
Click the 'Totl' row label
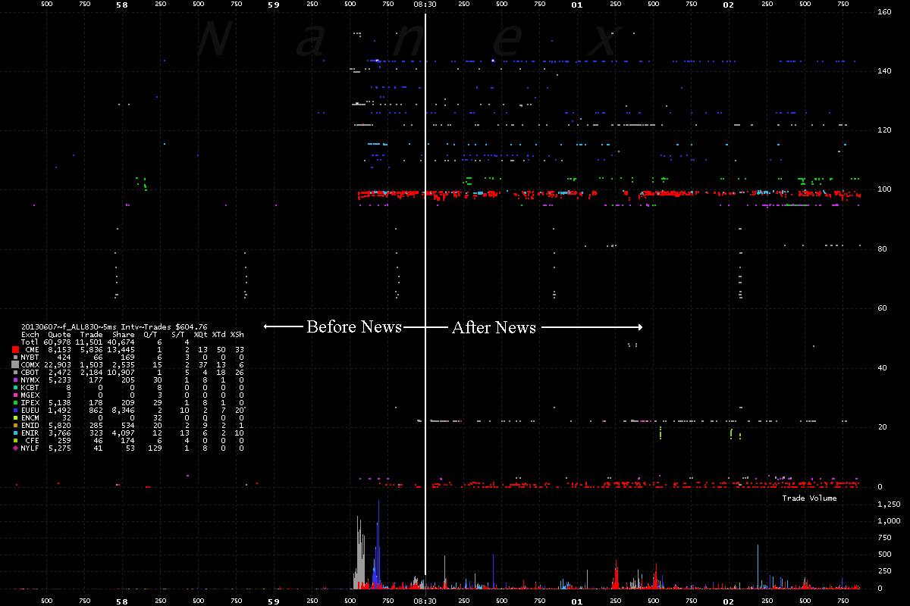click(x=30, y=342)
